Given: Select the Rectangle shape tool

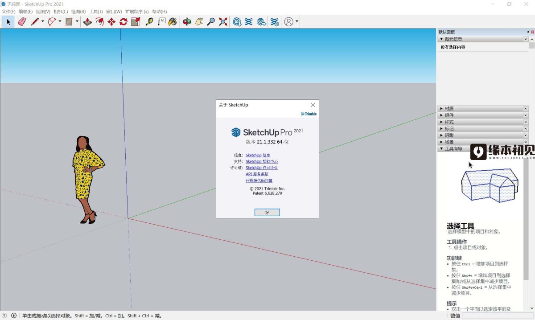Looking at the screenshot, I should pos(69,21).
